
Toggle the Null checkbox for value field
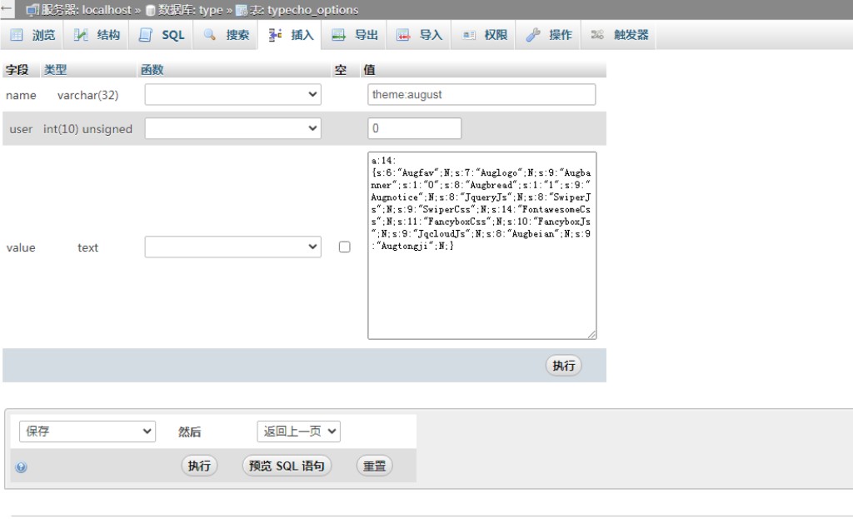[344, 247]
